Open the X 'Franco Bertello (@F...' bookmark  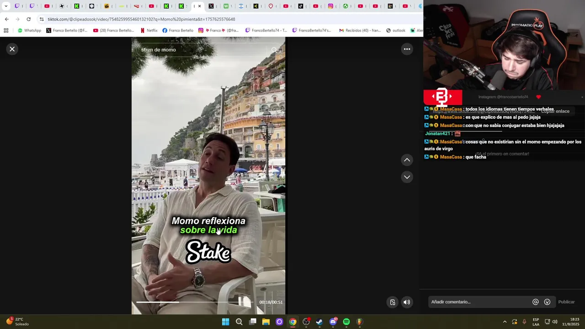[67, 31]
